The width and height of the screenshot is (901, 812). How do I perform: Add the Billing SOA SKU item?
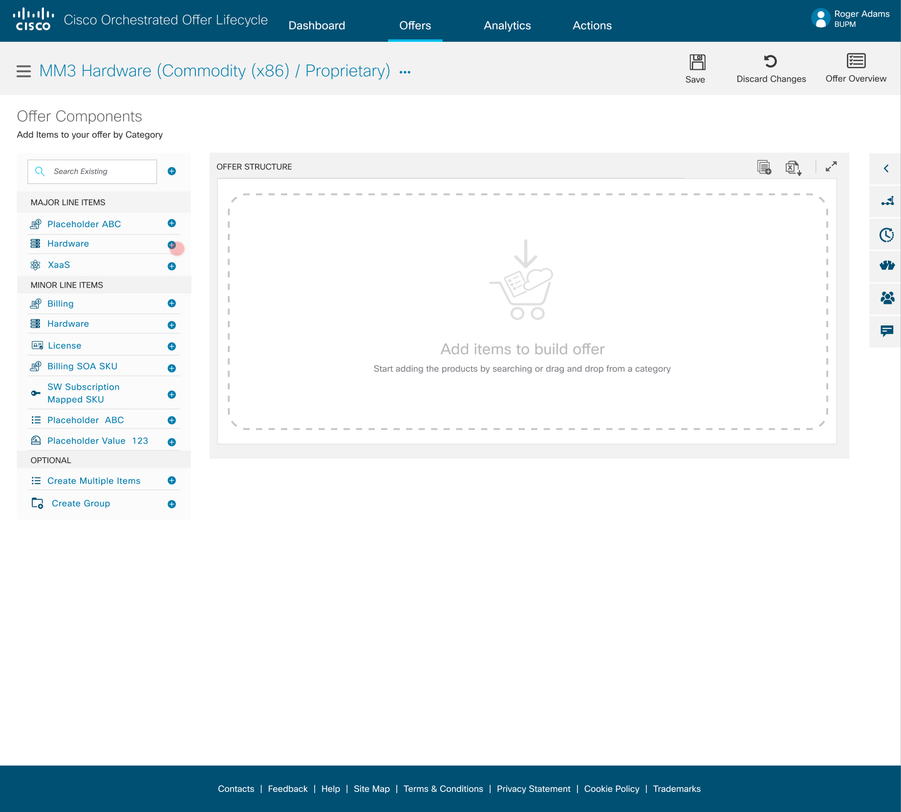coord(172,368)
